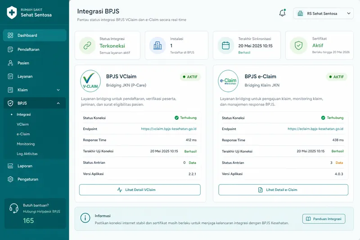Click Berhasil under Terakhir Sinkronisasi

pos(244,52)
